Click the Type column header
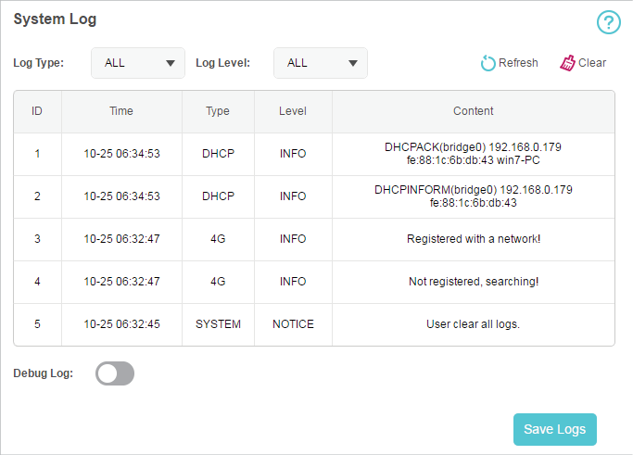Viewport: 633px width, 455px height. pyautogui.click(x=218, y=111)
